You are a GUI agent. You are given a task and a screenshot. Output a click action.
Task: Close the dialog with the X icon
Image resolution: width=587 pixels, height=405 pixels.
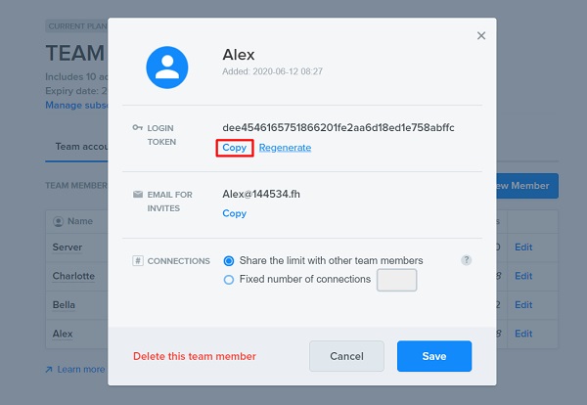pos(481,35)
